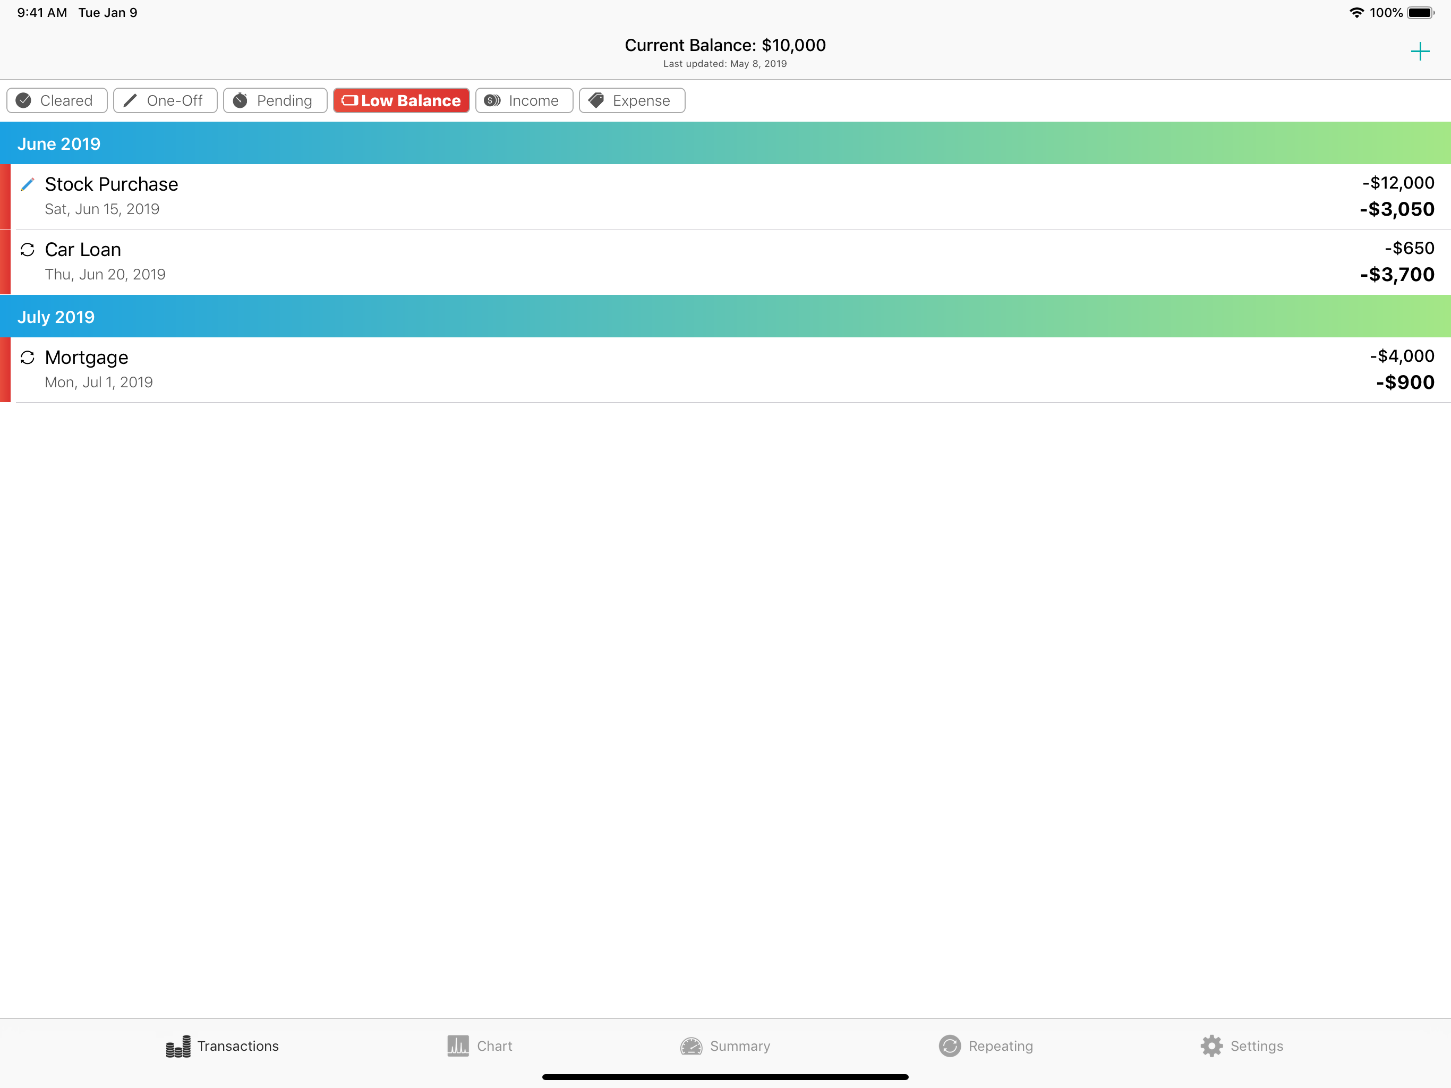
Task: Click the date Sat, Jun 15, 2019
Action: tap(103, 209)
